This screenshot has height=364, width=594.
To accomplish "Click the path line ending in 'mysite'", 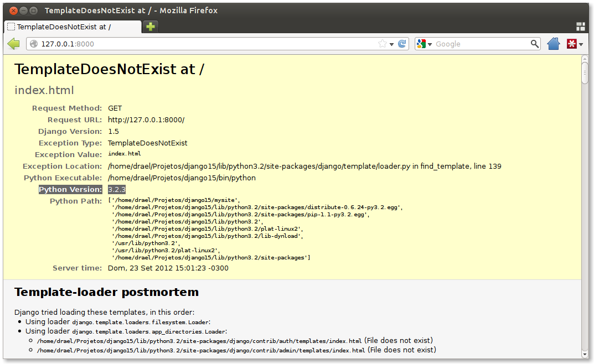I will 174,200.
